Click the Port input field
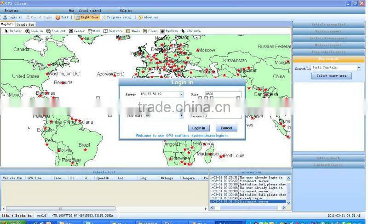Viewport: 368px width, 224px height. tap(223, 94)
